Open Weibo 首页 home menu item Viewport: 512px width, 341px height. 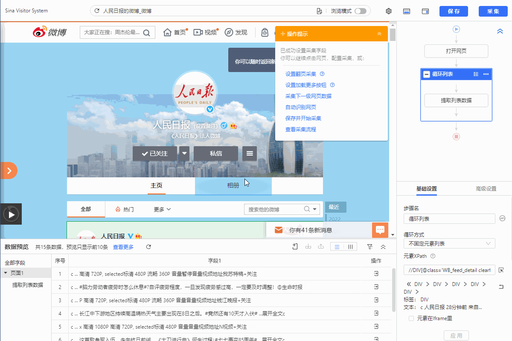click(175, 32)
